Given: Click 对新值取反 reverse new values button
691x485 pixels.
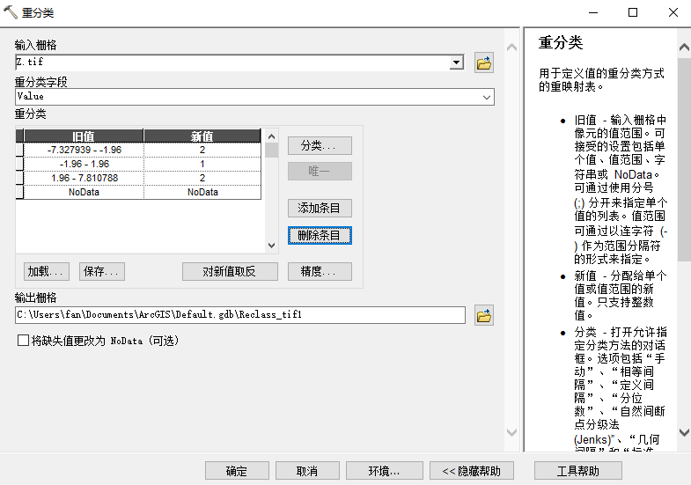Looking at the screenshot, I should pos(230,271).
